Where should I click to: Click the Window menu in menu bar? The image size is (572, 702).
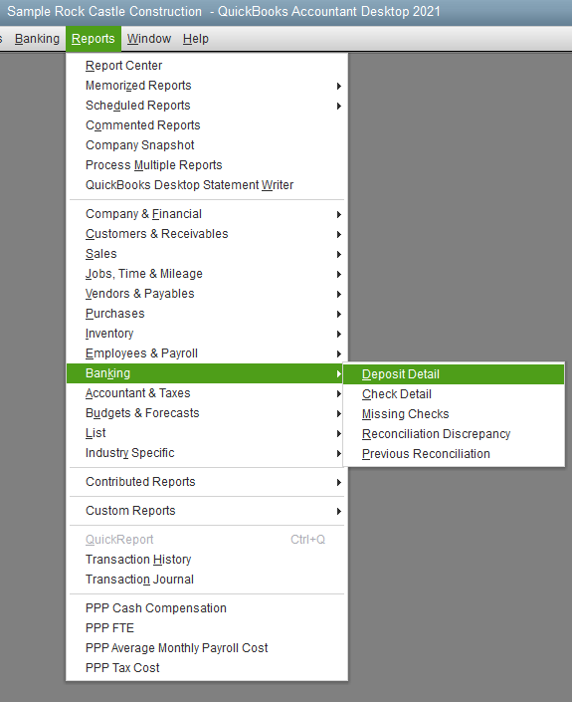click(149, 39)
